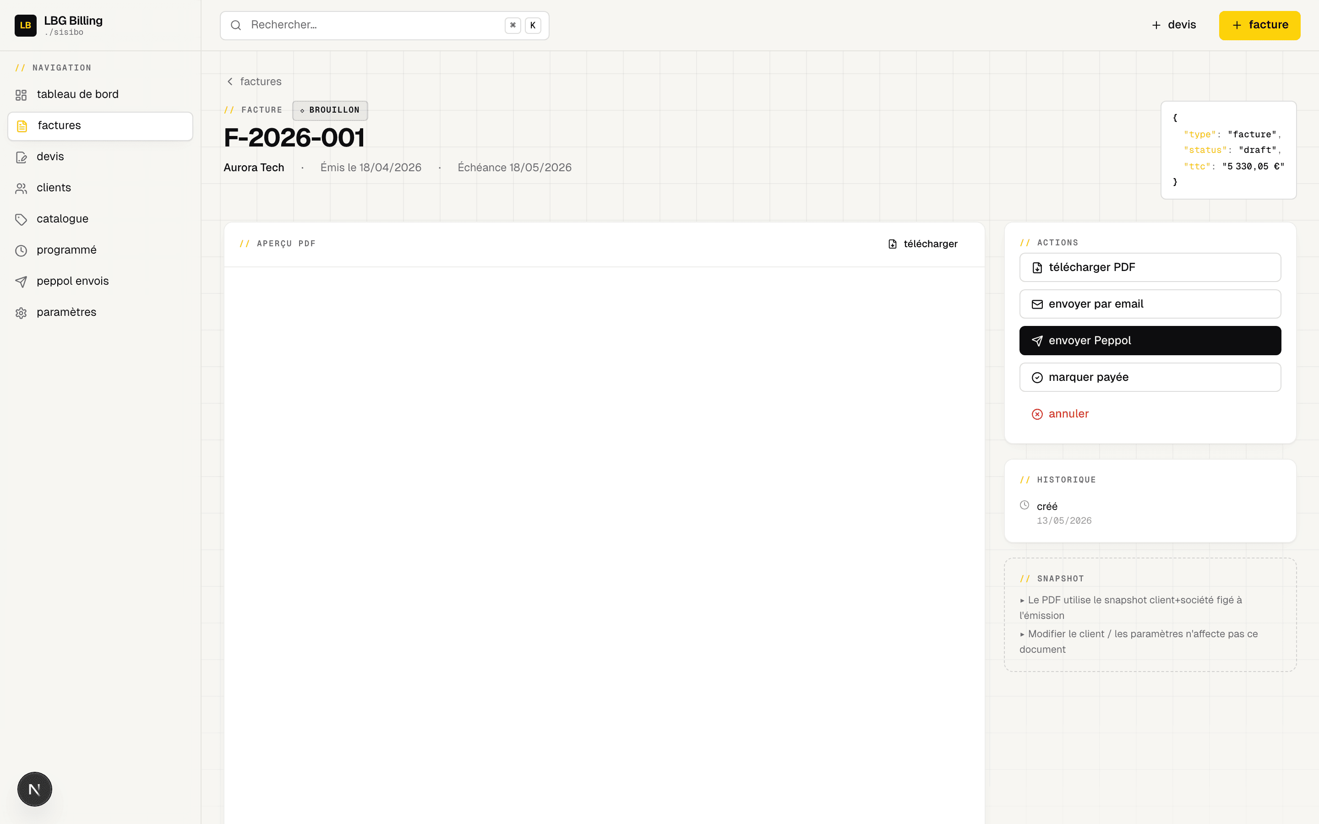
Task: Click the "ttc" 5 330,05 € value
Action: pyautogui.click(x=1253, y=166)
